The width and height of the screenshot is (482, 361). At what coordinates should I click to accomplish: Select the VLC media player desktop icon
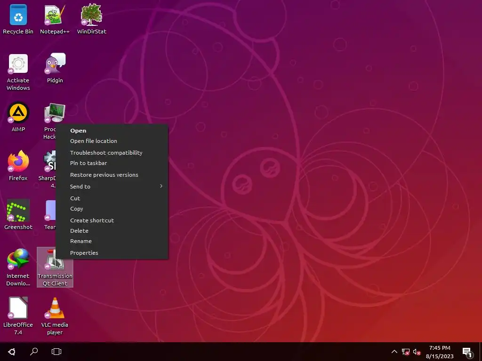(x=55, y=316)
